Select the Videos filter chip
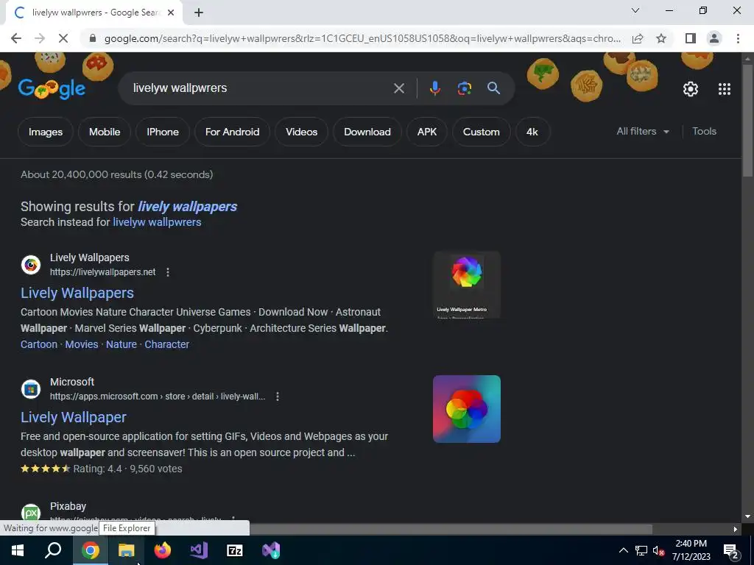754x565 pixels. click(x=301, y=132)
